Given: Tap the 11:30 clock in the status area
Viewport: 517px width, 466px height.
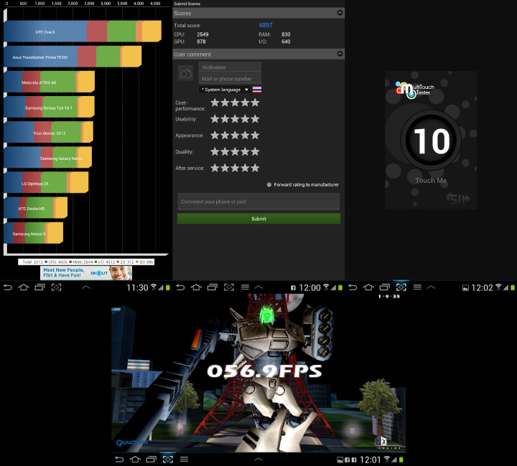Looking at the screenshot, I should (x=137, y=288).
